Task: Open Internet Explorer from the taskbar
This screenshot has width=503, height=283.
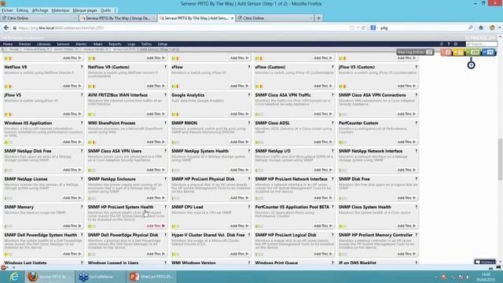Action: point(14,277)
